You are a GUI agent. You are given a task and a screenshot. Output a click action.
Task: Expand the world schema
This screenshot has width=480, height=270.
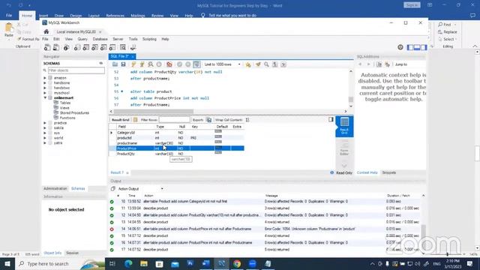(x=45, y=138)
